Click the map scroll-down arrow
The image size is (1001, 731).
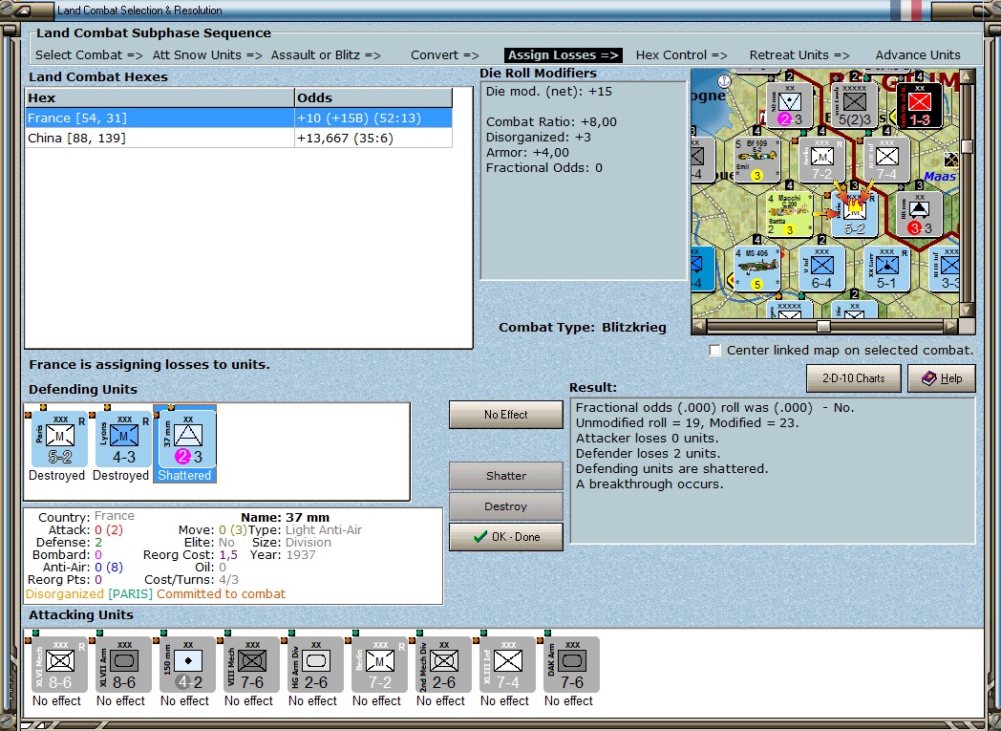pos(967,311)
